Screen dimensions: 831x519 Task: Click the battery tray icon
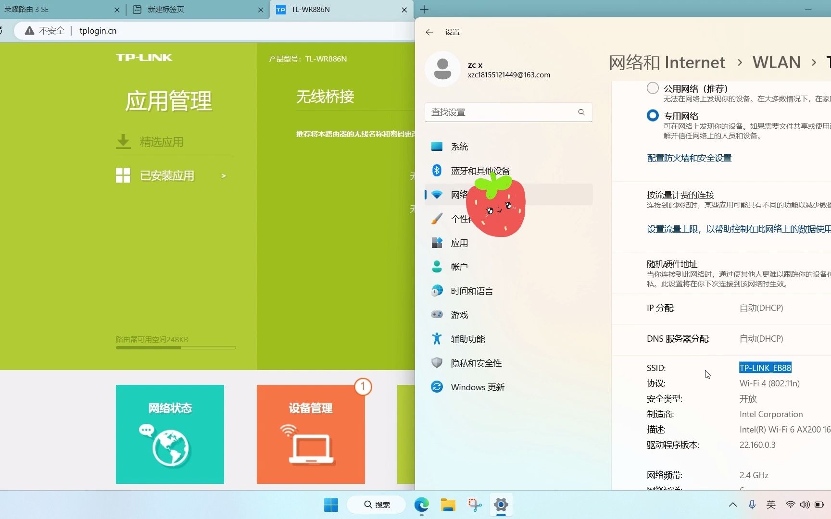click(x=819, y=505)
